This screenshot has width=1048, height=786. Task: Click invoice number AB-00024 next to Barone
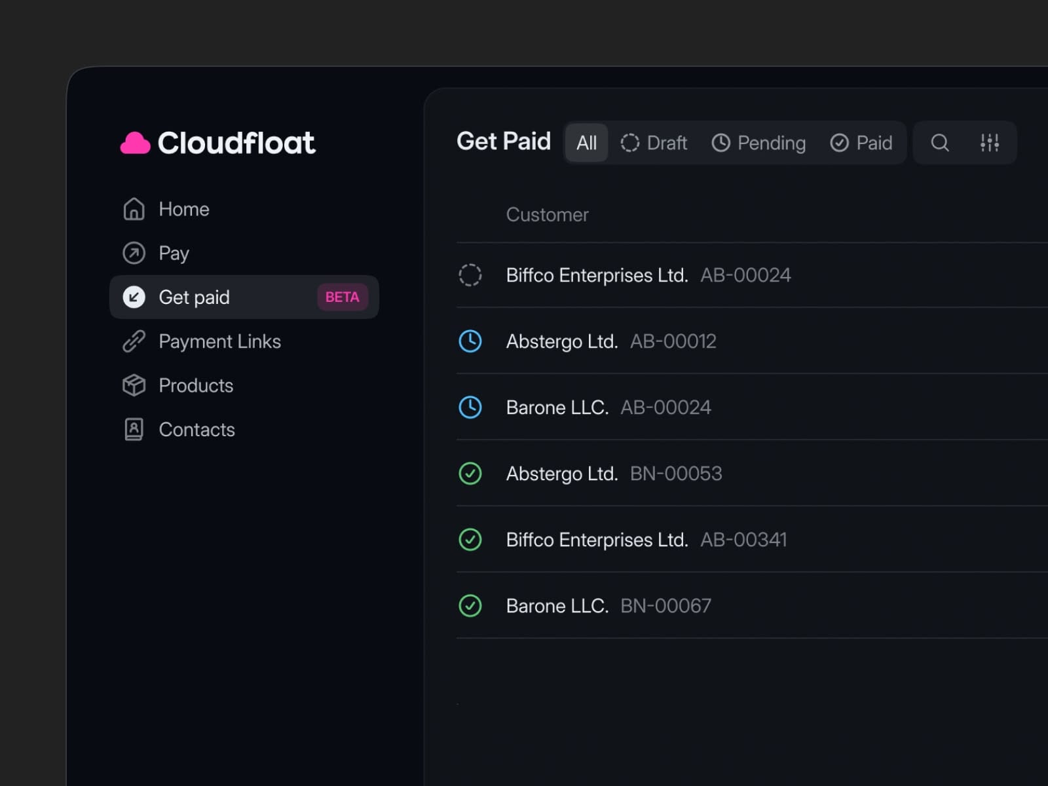[x=665, y=407]
